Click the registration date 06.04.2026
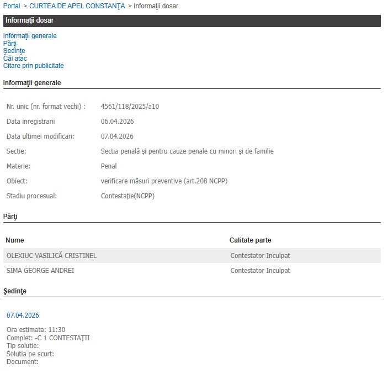The image size is (388, 374). click(x=117, y=121)
